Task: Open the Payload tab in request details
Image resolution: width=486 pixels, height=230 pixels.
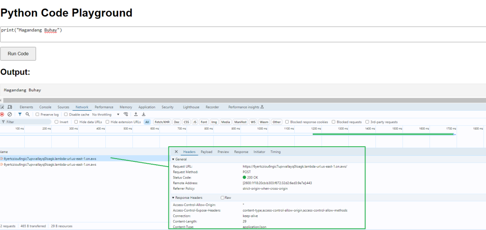Action: point(206,152)
